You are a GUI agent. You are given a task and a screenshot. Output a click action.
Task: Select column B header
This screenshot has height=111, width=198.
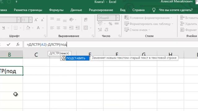coord(10,55)
